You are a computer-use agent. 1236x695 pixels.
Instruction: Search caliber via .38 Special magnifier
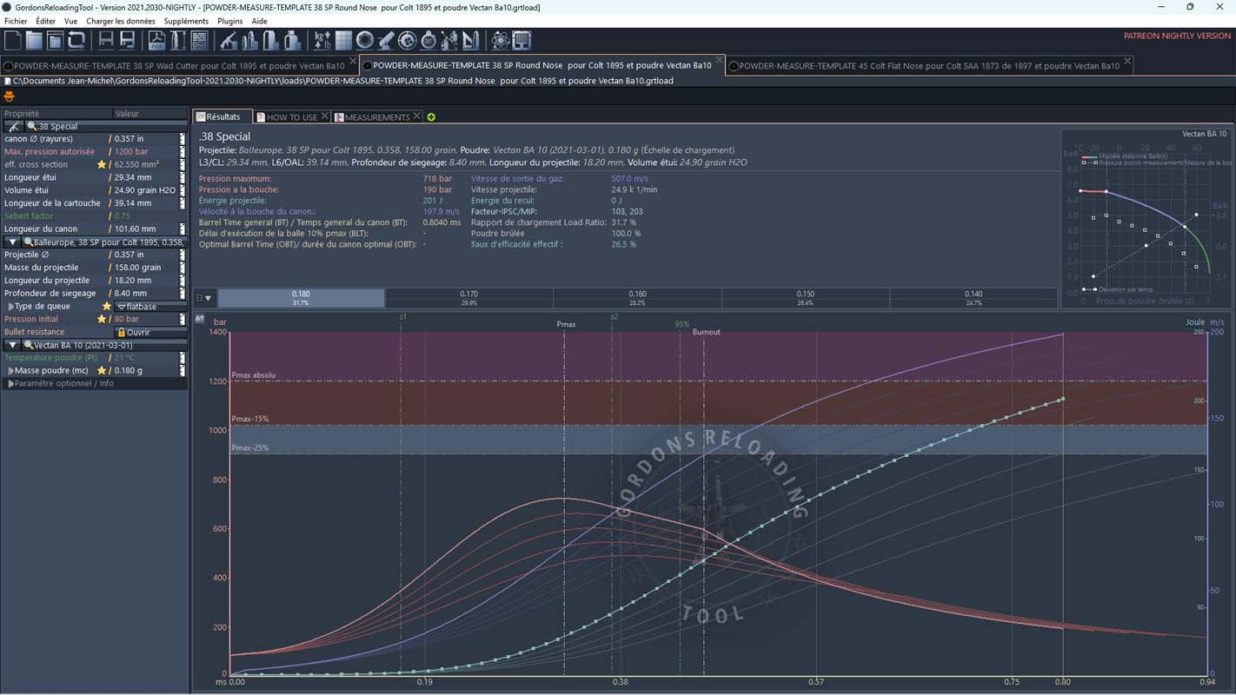32,127
